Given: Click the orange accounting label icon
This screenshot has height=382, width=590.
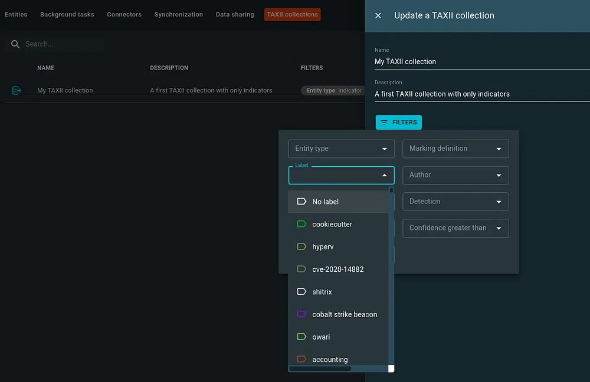Looking at the screenshot, I should point(301,360).
